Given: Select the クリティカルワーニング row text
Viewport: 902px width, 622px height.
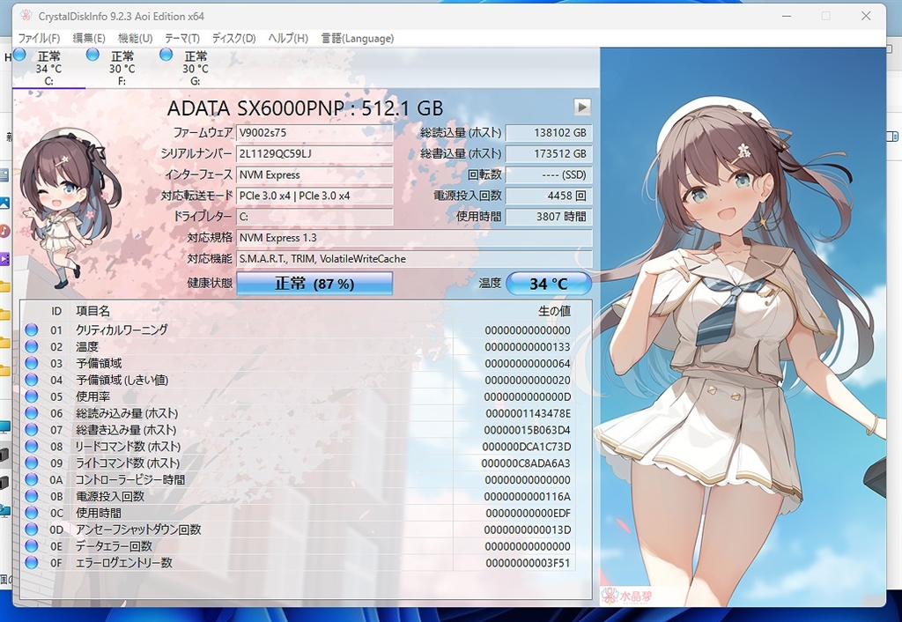Looking at the screenshot, I should click(122, 330).
